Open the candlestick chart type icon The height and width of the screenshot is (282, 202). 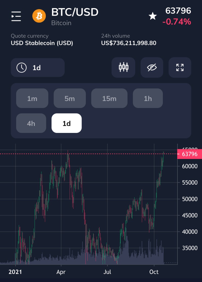[123, 68]
